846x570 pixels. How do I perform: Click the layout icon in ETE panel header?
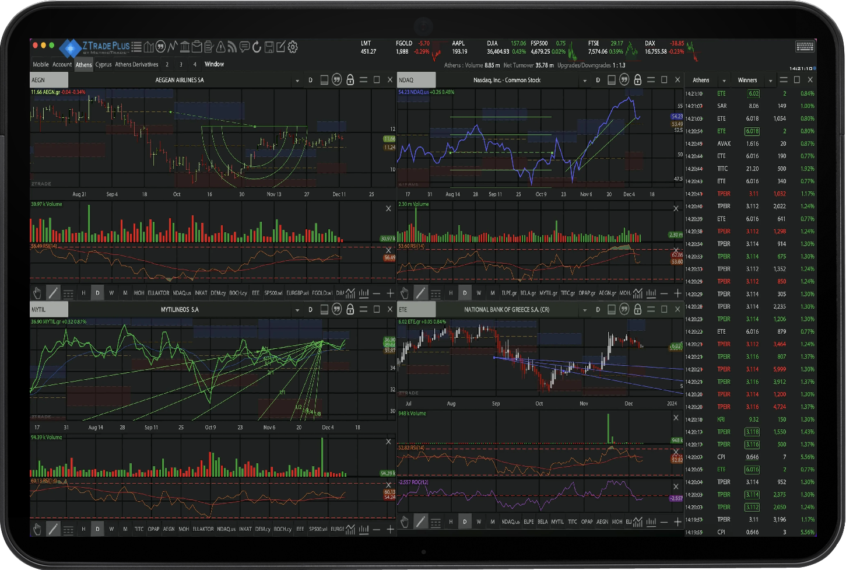[x=611, y=309]
